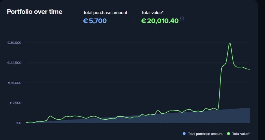
Task: Click the Total value* header label
Action: [152, 12]
